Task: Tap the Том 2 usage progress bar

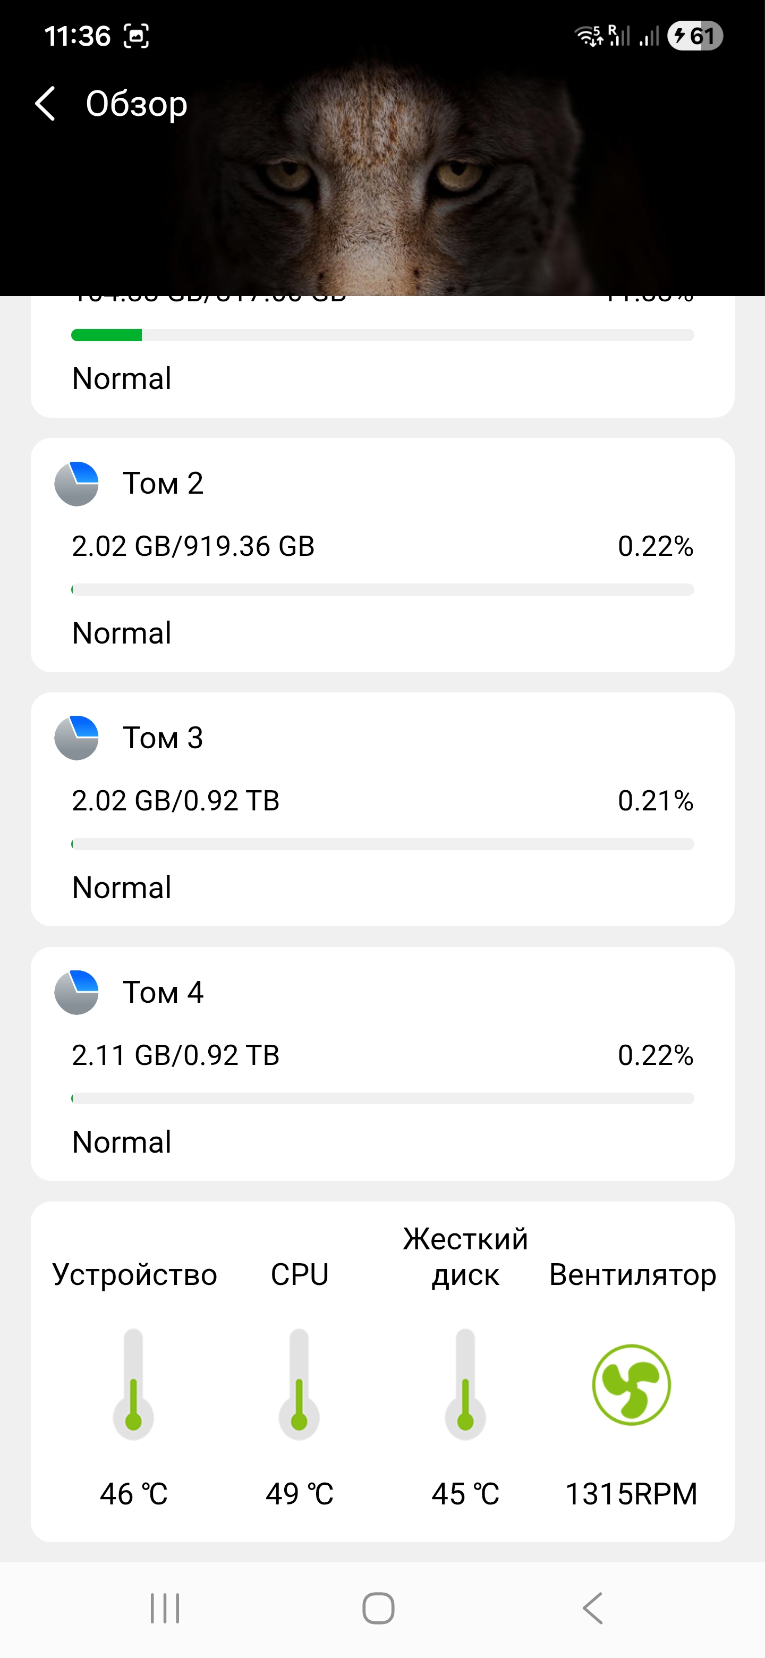Action: pos(382,589)
